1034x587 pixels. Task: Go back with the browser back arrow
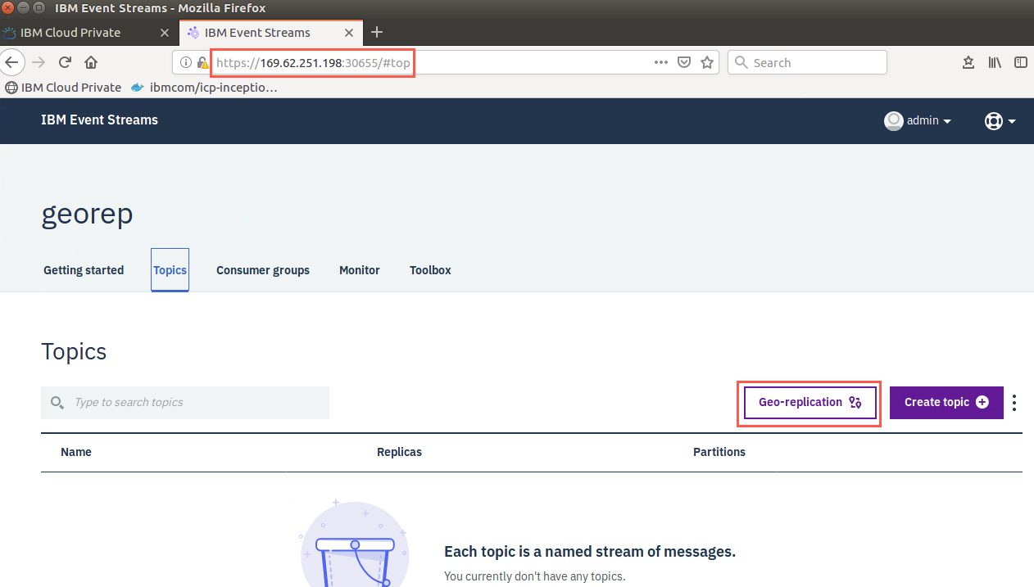click(x=11, y=62)
